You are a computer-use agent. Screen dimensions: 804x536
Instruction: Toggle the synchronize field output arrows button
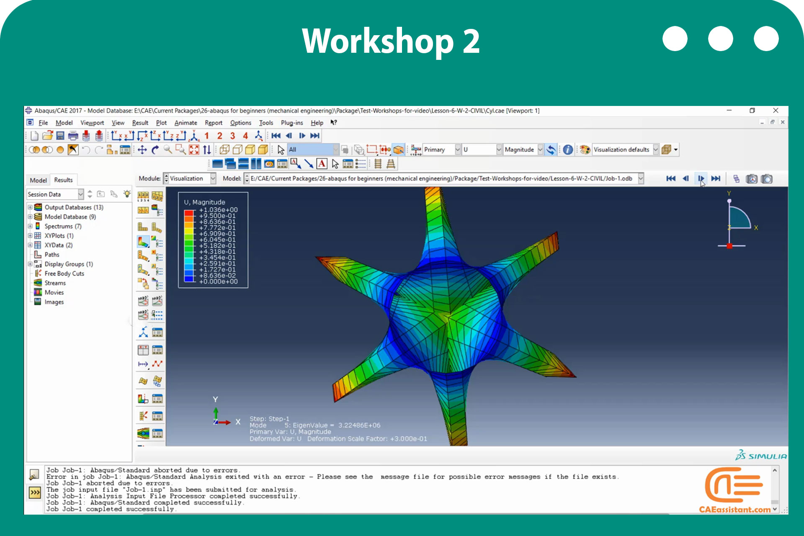[x=551, y=149]
